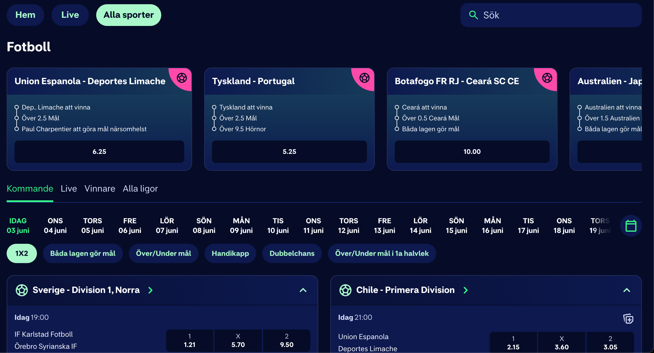654x353 pixels.
Task: Collapse the Chile Primera Division section
Action: [x=626, y=290]
